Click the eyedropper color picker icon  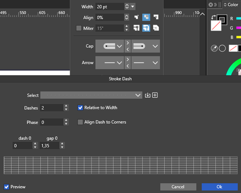(214, 48)
